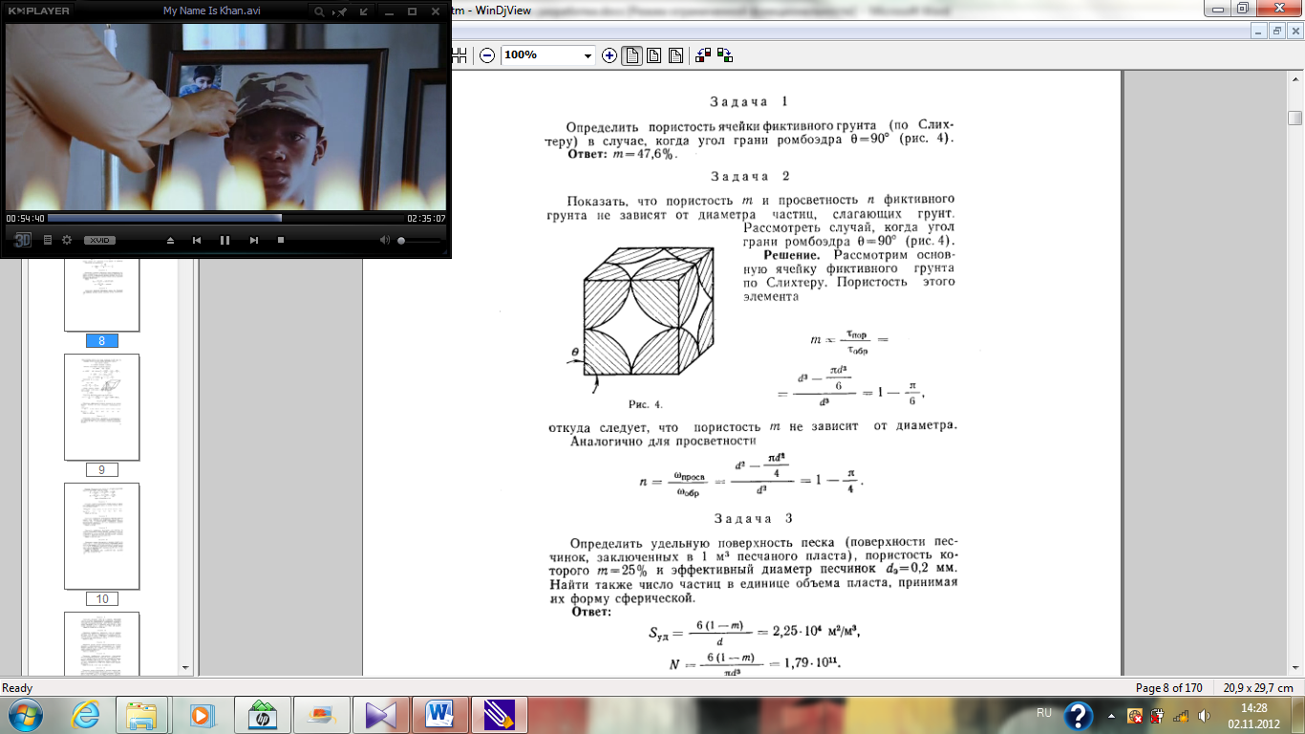
Task: Click page size 20,9 x 29,7 cm
Action: 1257,688
